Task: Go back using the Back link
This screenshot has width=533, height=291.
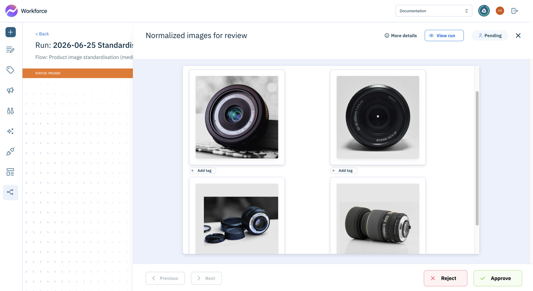Action: [42, 34]
